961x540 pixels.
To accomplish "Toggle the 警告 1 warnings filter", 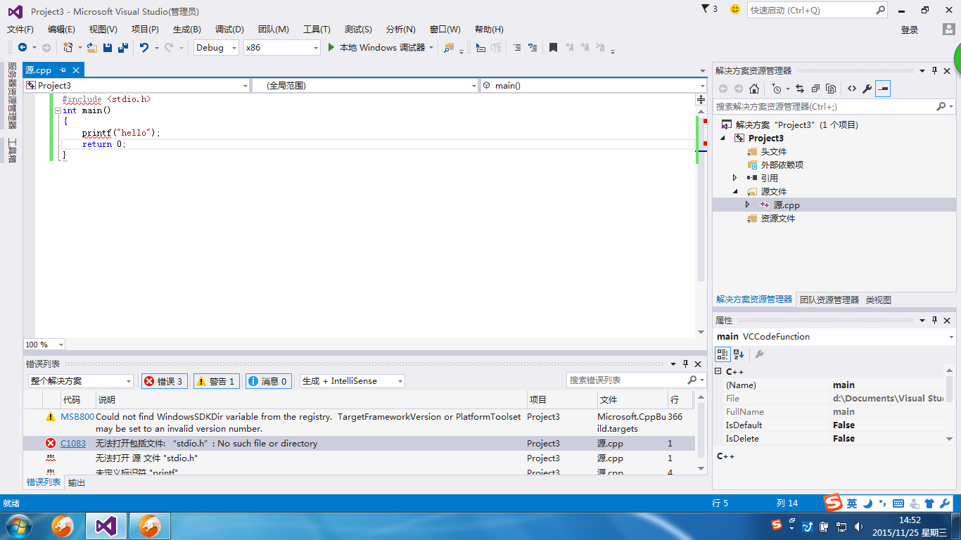I will point(217,381).
